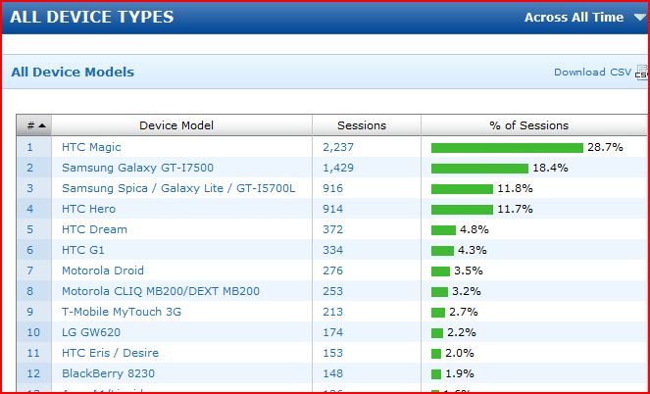Open Samsung Spica / Galaxy Lite link
This screenshot has height=394, width=650.
point(178,188)
